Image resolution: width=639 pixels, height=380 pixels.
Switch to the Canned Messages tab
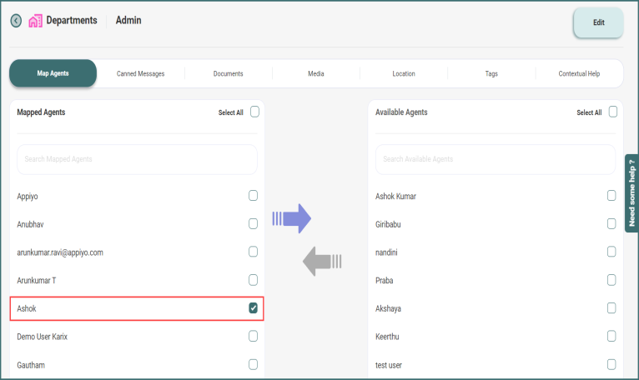[141, 73]
